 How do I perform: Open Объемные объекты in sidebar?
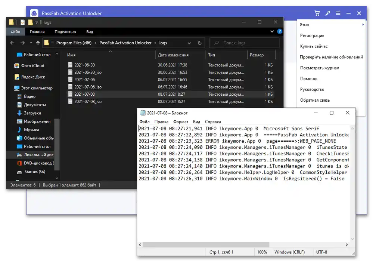pyautogui.click(x=35, y=138)
